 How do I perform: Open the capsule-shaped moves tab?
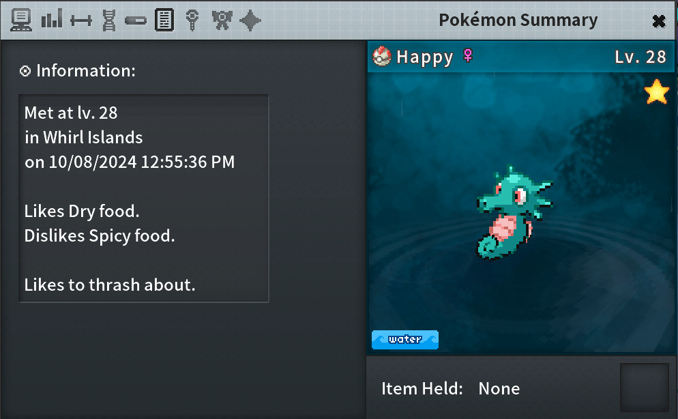[135, 20]
